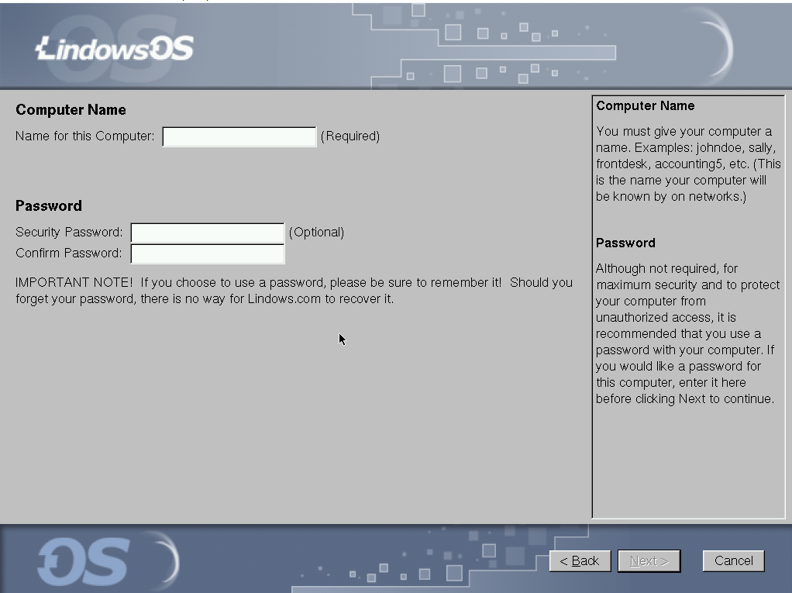Cancel the LindowsOS installer
The width and height of the screenshot is (792, 593).
(x=733, y=561)
